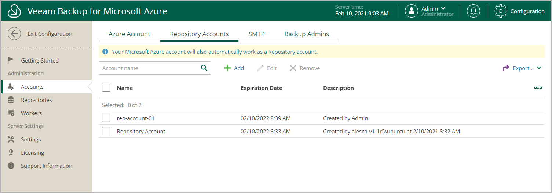Click the Admin user avatar icon
This screenshot has width=552, height=193.
(412, 11)
